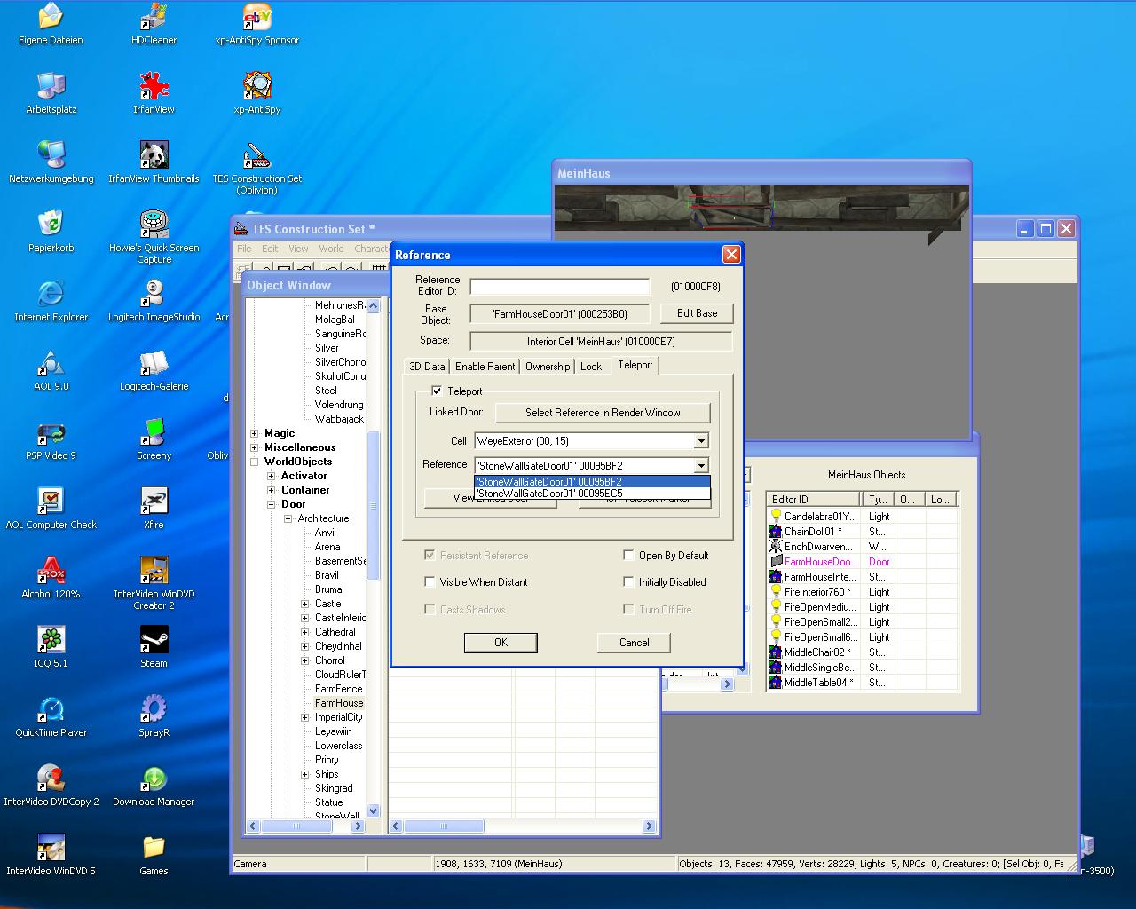Image resolution: width=1136 pixels, height=909 pixels.
Task: Collapse the Door tree node
Action: [272, 504]
